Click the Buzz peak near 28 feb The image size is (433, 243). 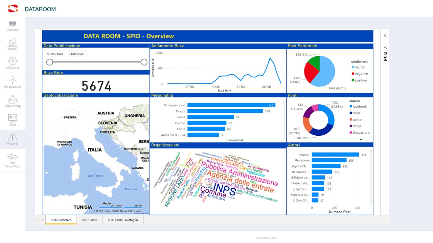point(270,58)
